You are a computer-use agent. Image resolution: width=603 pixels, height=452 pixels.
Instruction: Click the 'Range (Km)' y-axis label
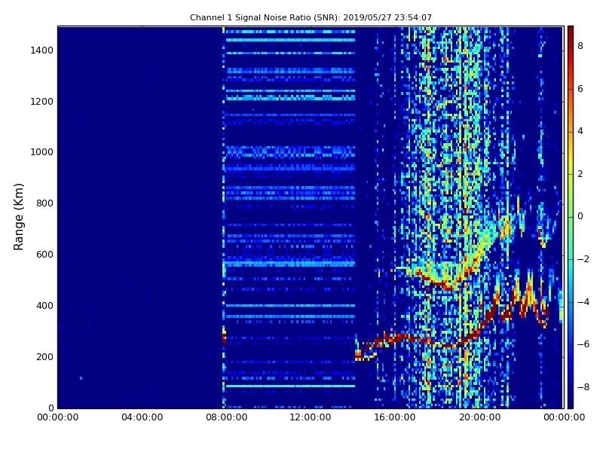[18, 217]
